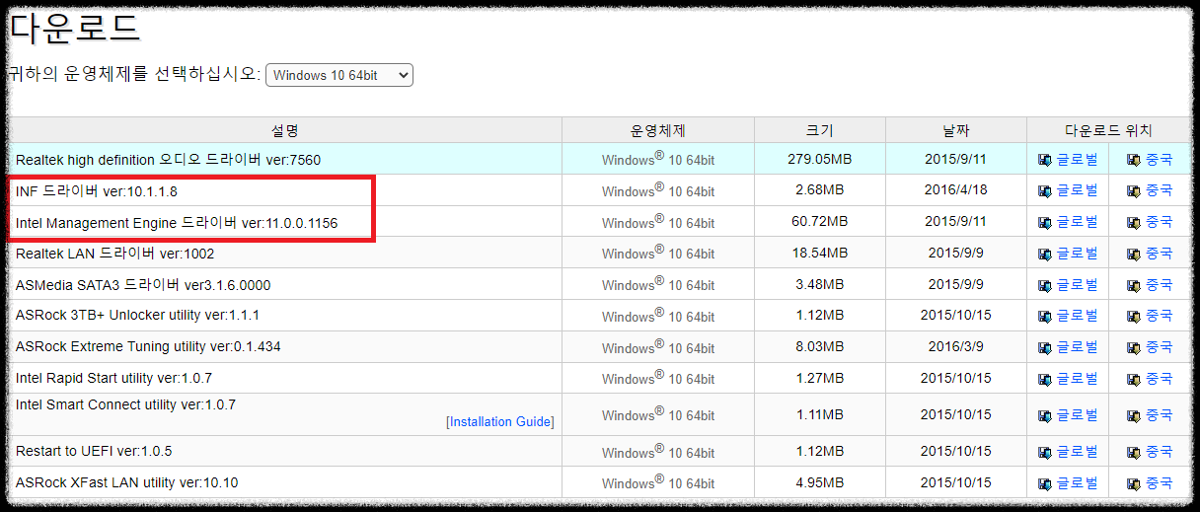1200x512 pixels.
Task: Click 중국 download icon for Realtek audio driver
Action: (x=1134, y=160)
